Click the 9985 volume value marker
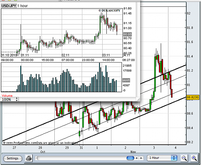Screen dimensions: 201x165 coord(126,80)
